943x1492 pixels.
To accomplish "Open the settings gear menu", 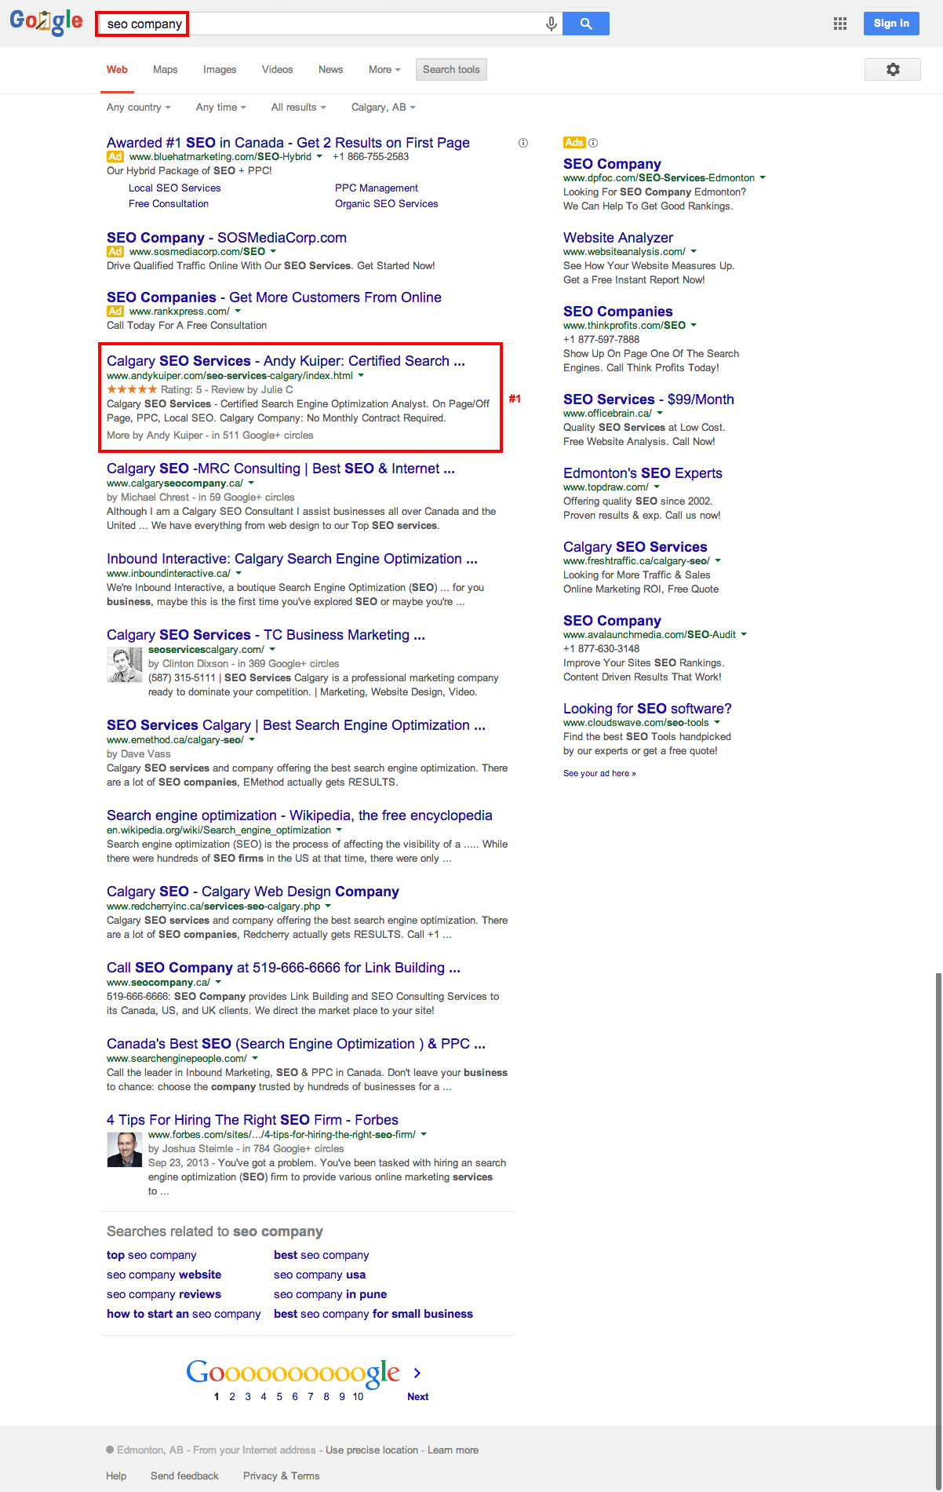I will (x=893, y=69).
